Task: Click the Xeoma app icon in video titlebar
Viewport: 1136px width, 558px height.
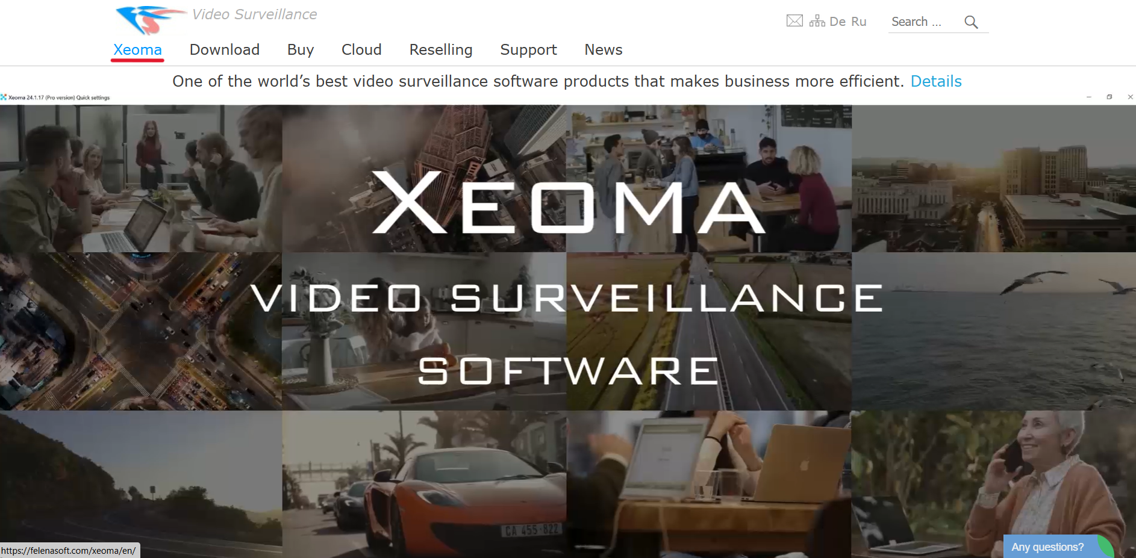Action: (4, 97)
